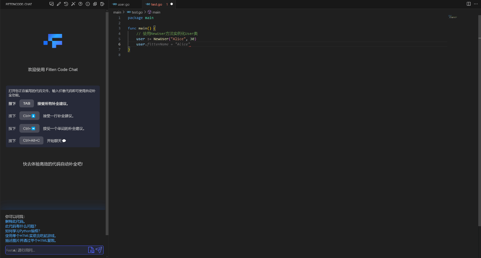Click '此代码有什么问题?' suggestion link
481x258 pixels.
20,226
